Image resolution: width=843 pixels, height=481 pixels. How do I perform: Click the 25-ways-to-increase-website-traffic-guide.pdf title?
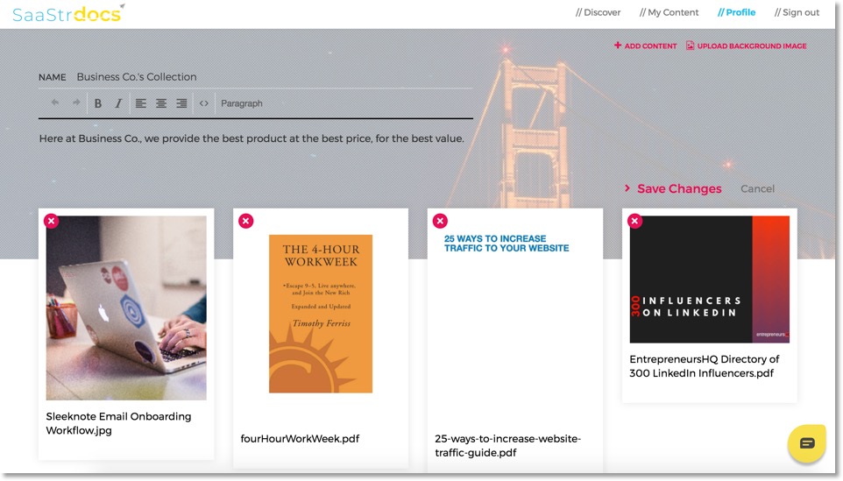point(508,446)
